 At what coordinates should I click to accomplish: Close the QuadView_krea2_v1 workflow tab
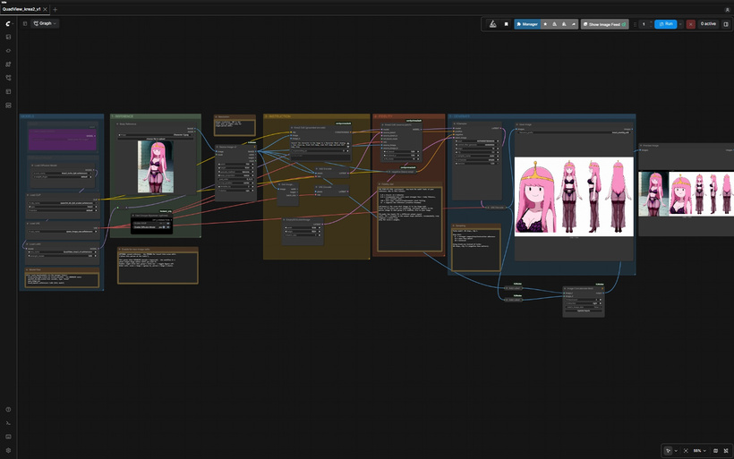click(46, 9)
